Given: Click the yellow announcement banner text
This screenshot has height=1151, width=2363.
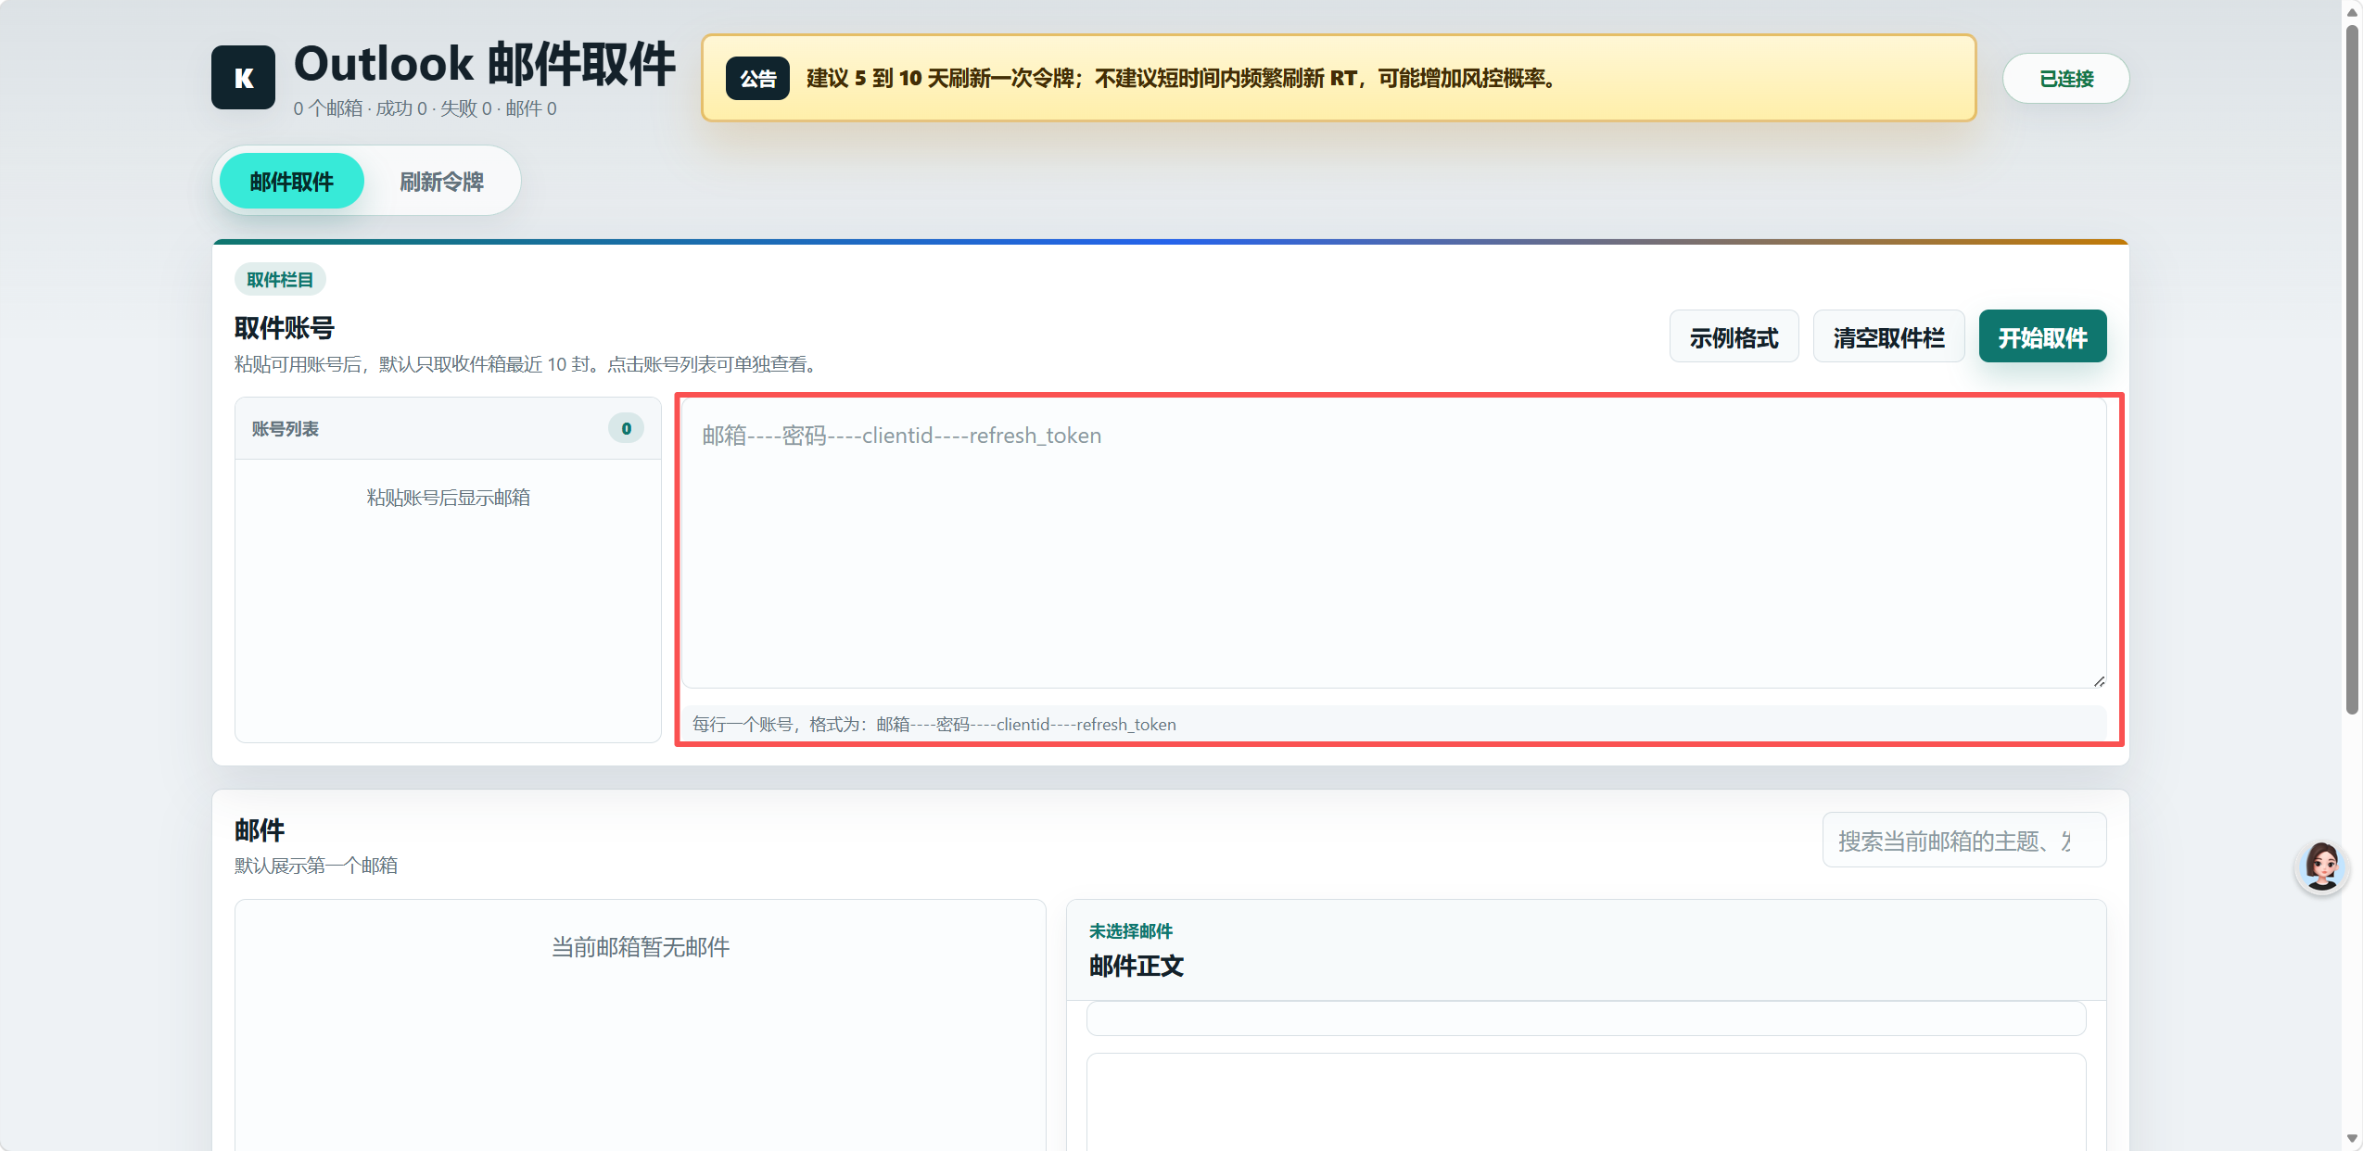Looking at the screenshot, I should (1179, 79).
